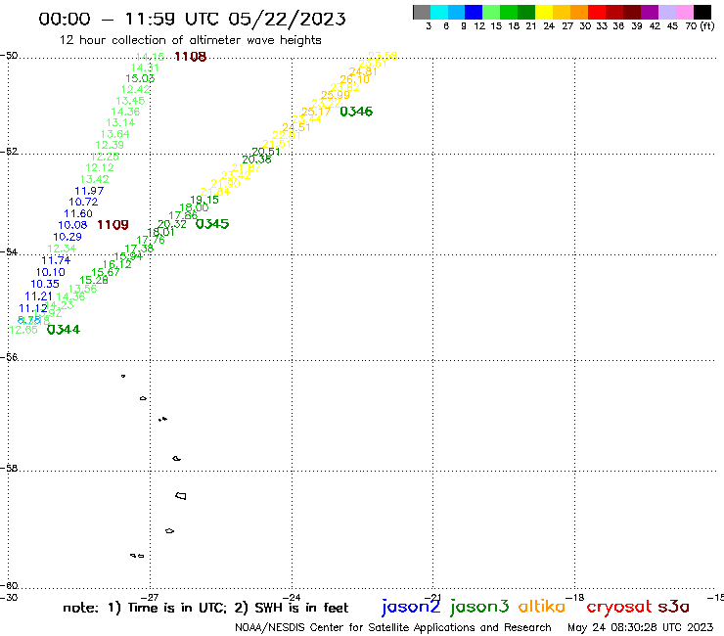Click the pass time label '0345'
Viewport: 724px width, 636px height.
click(x=212, y=224)
